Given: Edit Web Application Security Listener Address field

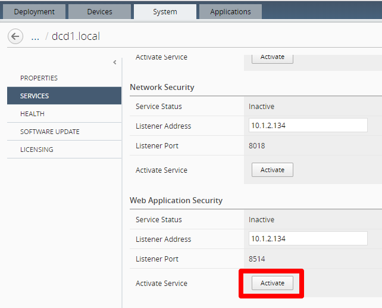Looking at the screenshot, I should 308,238.
